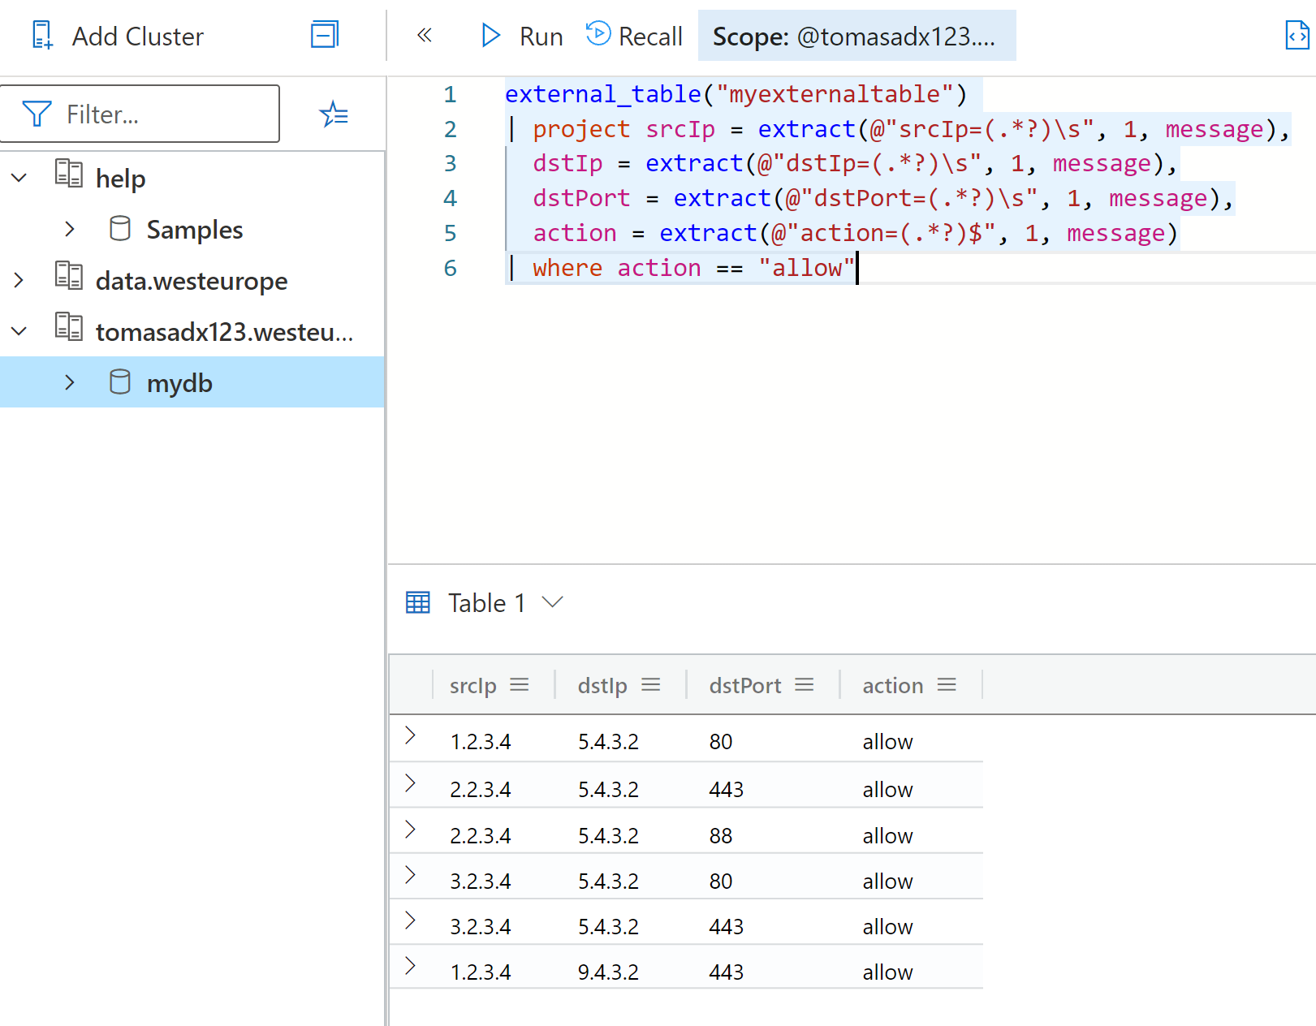
Task: Open the code file icon at top right
Action: click(x=1297, y=36)
